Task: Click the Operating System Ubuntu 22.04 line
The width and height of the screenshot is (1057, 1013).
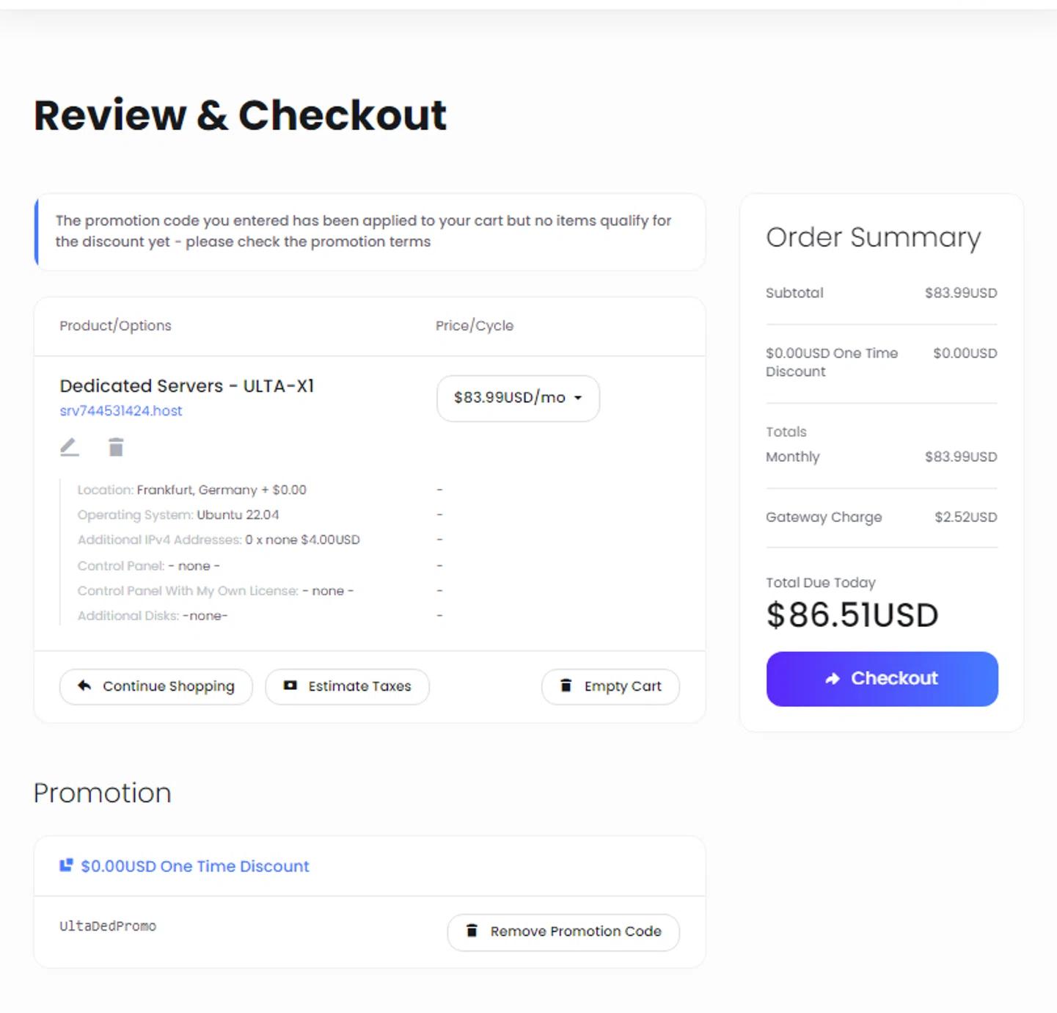Action: (x=178, y=515)
